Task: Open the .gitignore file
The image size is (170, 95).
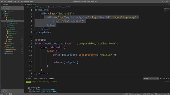Action: pyautogui.click(x=12, y=45)
